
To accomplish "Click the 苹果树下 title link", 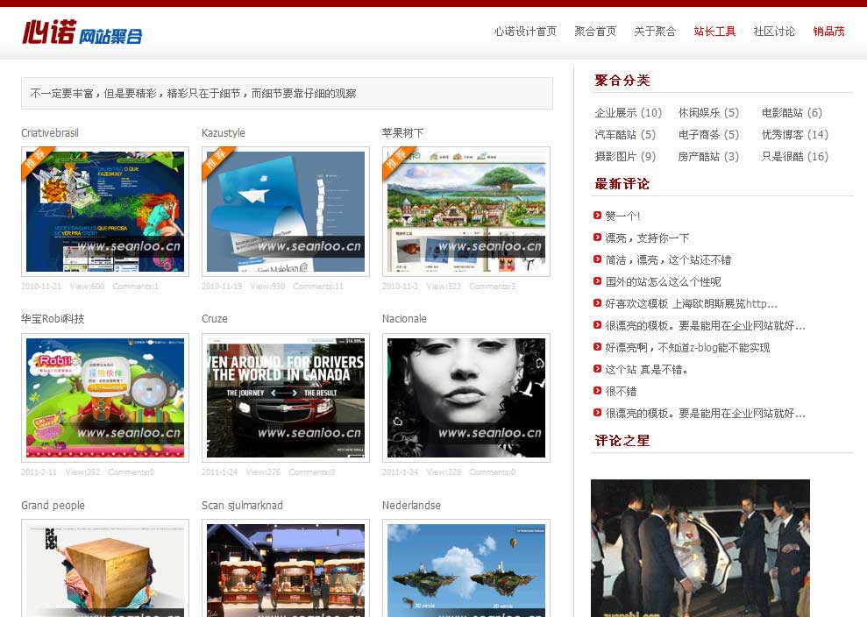I will click(x=402, y=133).
